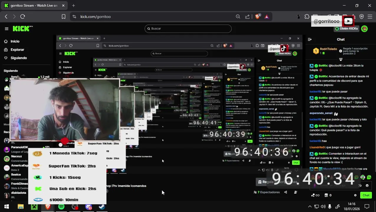The width and height of the screenshot is (376, 212).
Task: Open the Minecraft taskbar icon
Action: tap(34, 207)
